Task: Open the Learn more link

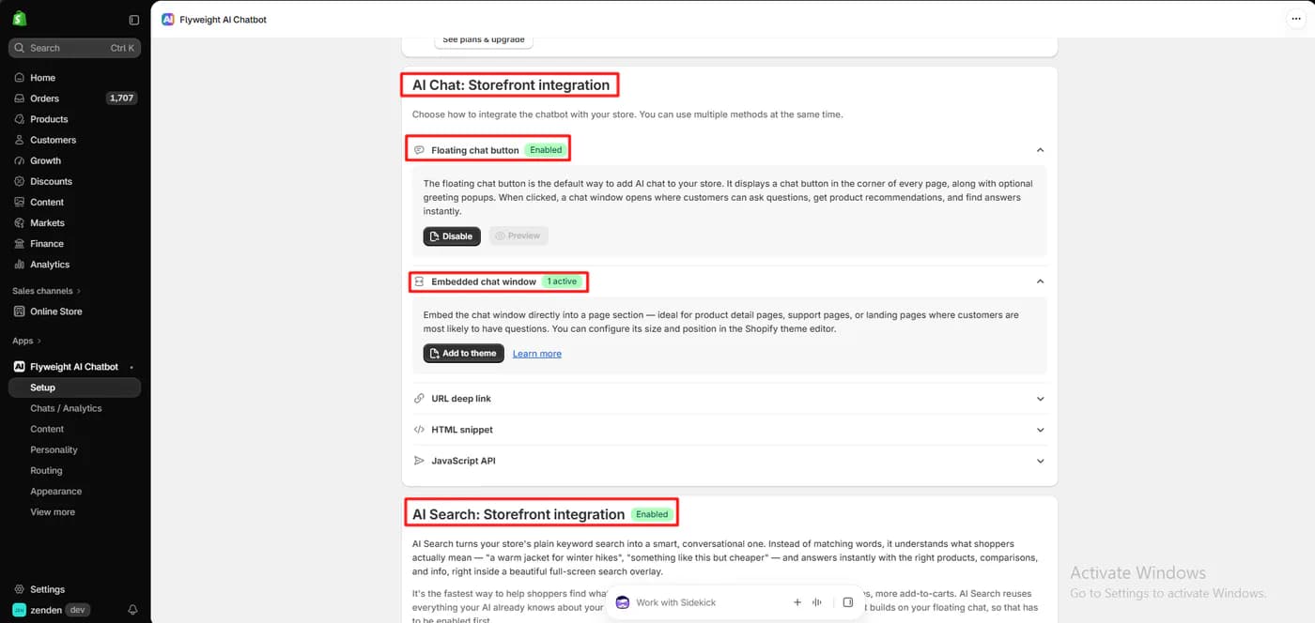Action: click(x=537, y=354)
